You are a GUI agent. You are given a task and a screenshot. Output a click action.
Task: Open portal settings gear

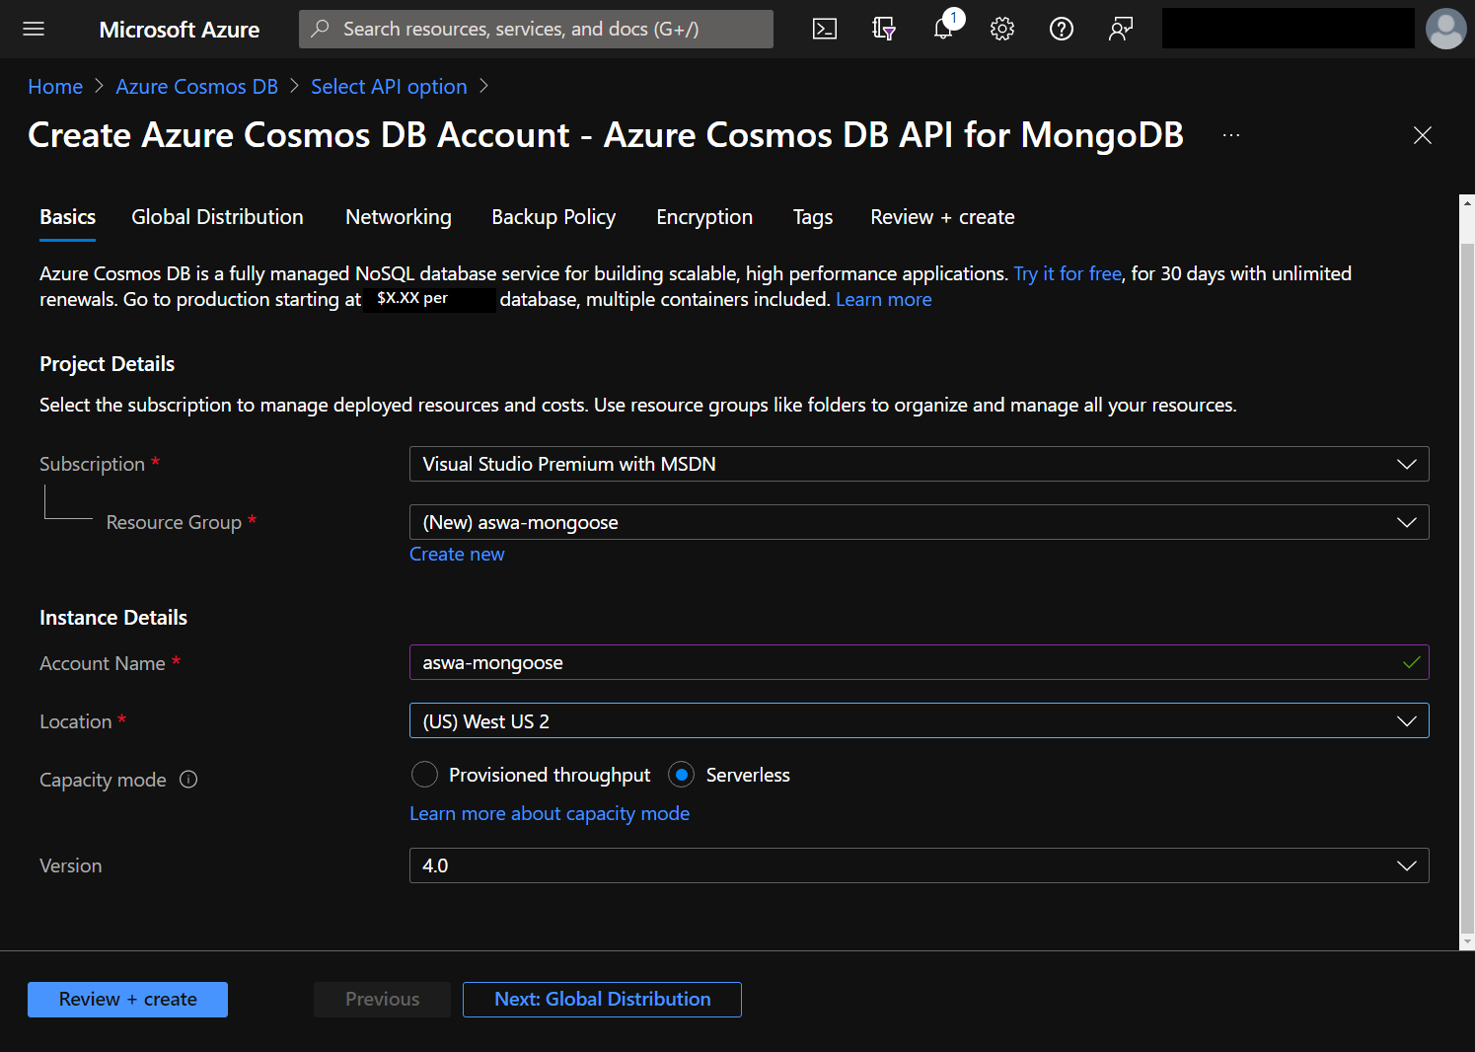(x=1002, y=29)
